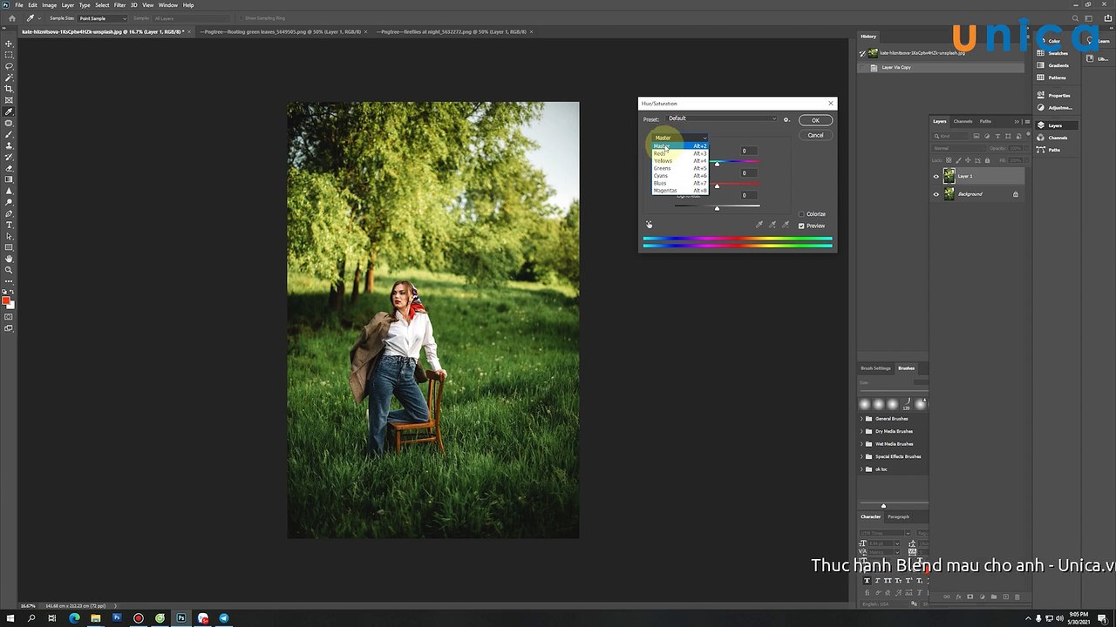
Task: Select the Crop tool
Action: (x=10, y=89)
